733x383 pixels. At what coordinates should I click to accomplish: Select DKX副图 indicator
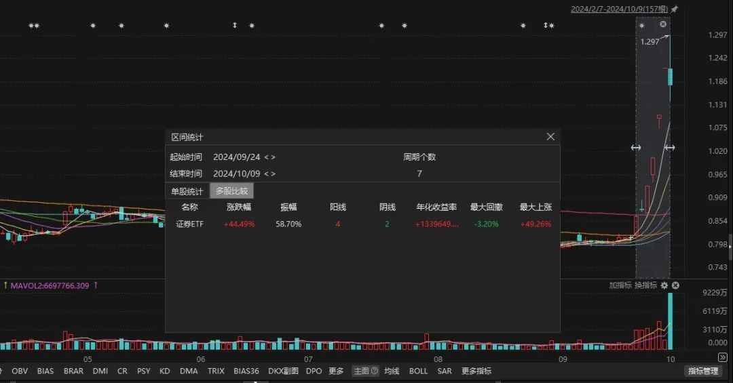pyautogui.click(x=283, y=371)
